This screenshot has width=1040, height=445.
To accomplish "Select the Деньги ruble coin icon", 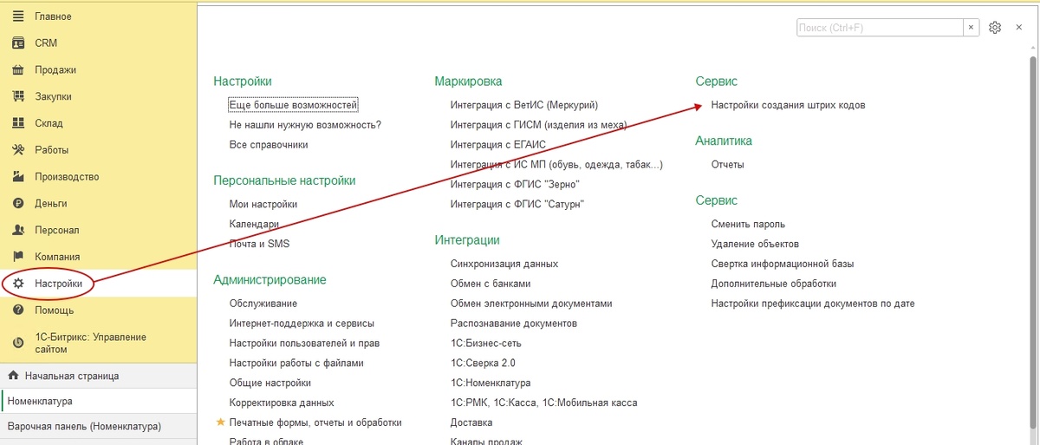I will click(18, 204).
